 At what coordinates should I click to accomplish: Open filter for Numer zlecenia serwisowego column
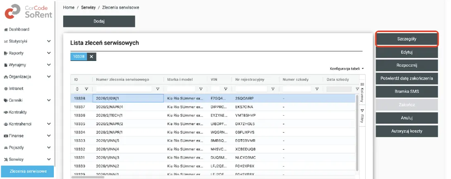point(158,89)
